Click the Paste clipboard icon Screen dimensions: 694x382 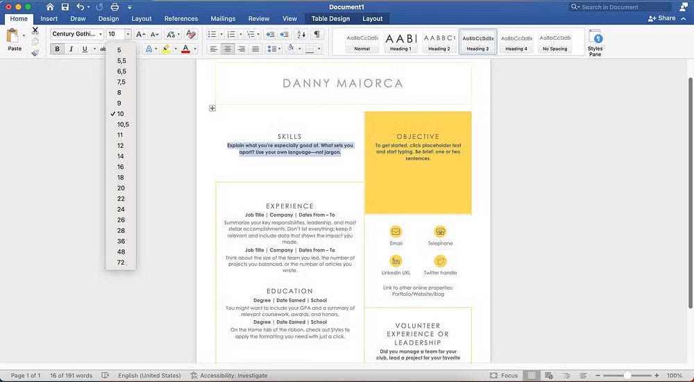[x=14, y=37]
